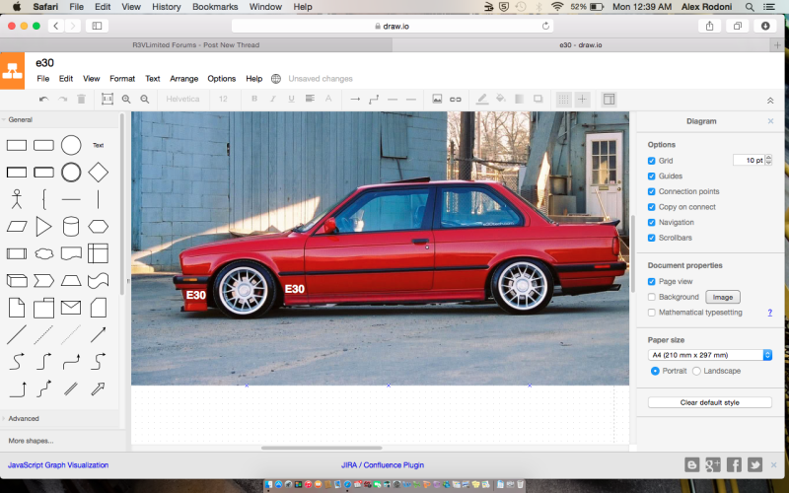Open the draw.io Edit menu
Viewport: 789px width, 493px height.
tap(66, 79)
